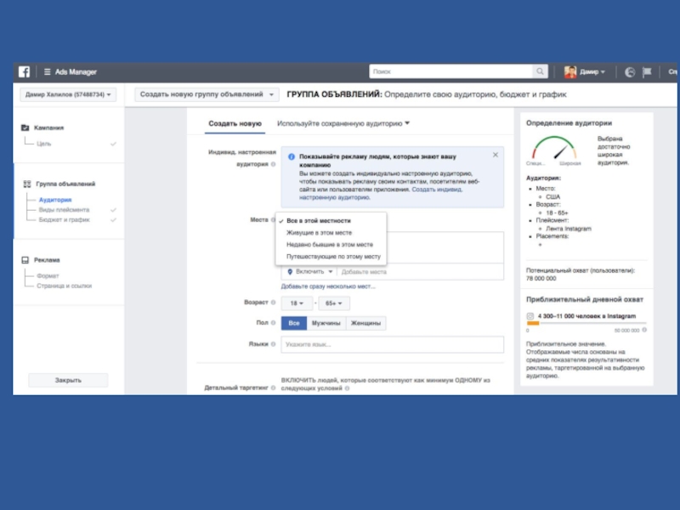Click the 18 - 65+ age summary

pyautogui.click(x=557, y=213)
